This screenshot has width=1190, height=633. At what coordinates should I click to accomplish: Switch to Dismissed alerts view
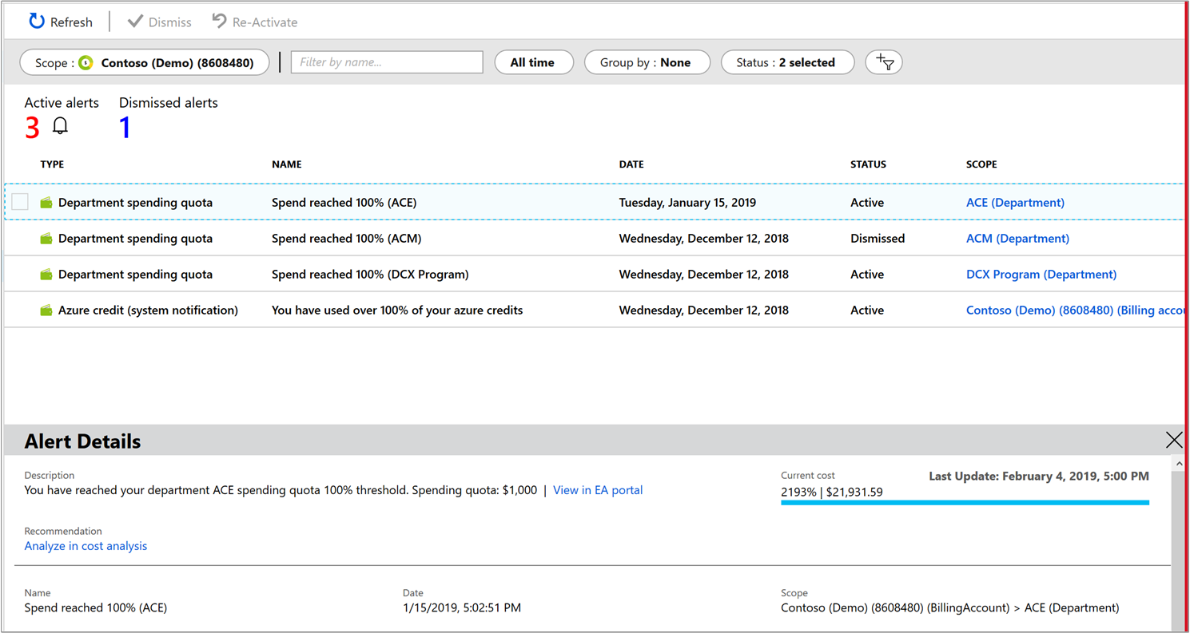(168, 102)
